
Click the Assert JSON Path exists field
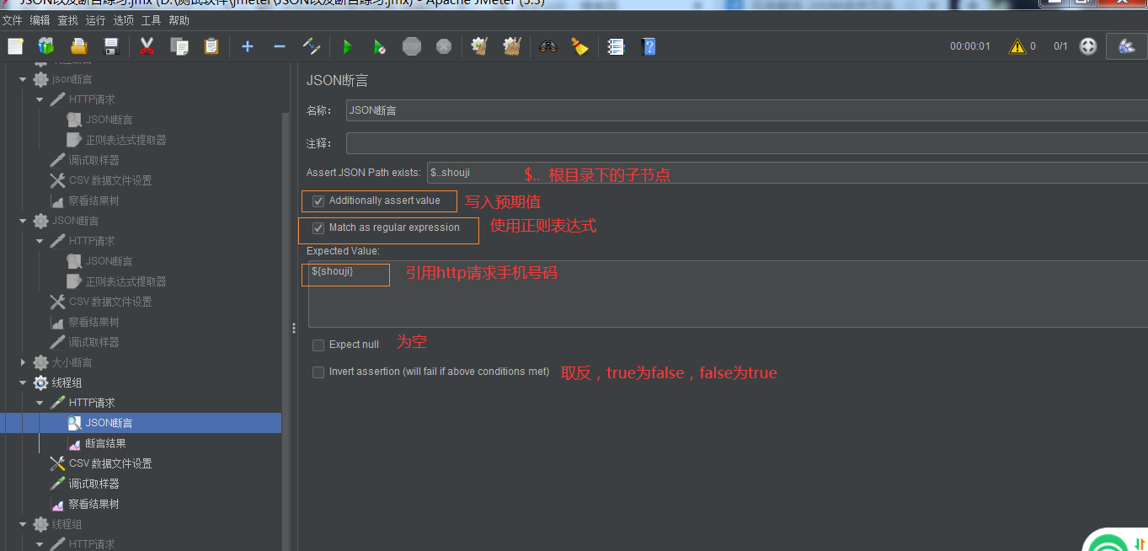788,173
